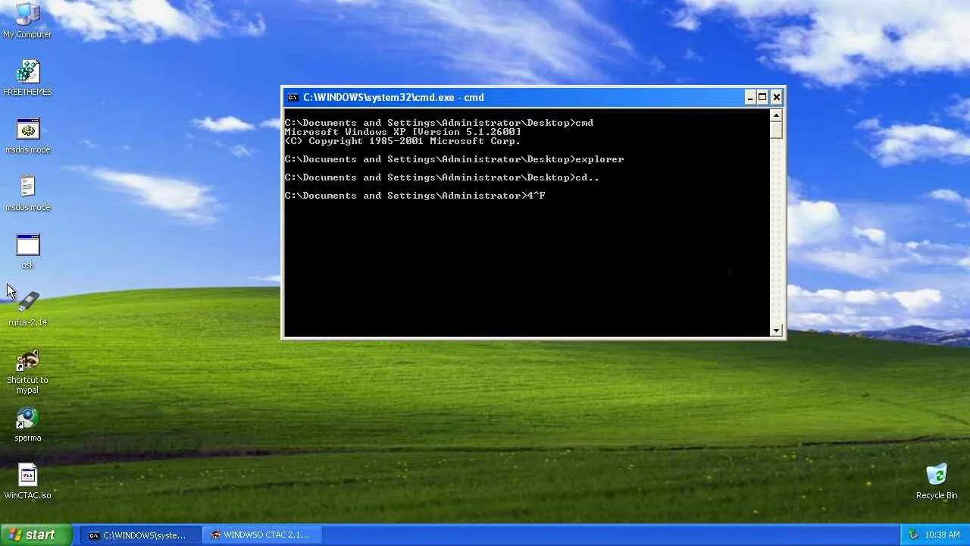Select the rufus-2.14 USB drive icon
Screen dimensions: 970x546
tap(27, 309)
